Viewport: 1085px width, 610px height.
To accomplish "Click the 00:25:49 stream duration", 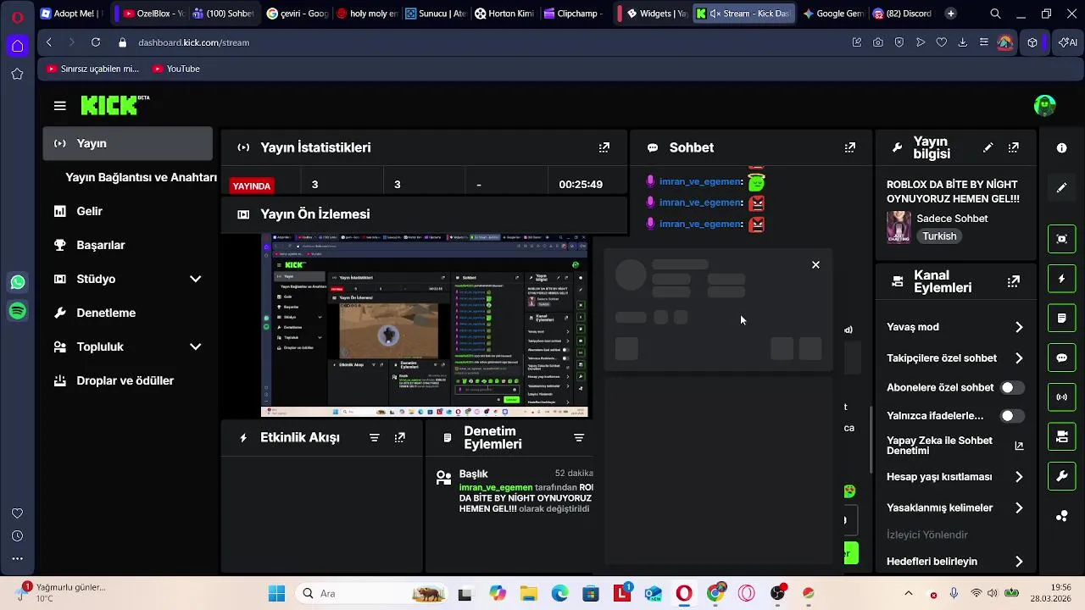I will pyautogui.click(x=581, y=185).
